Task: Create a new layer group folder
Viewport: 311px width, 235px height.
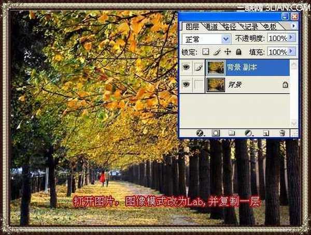Action: tap(232, 133)
